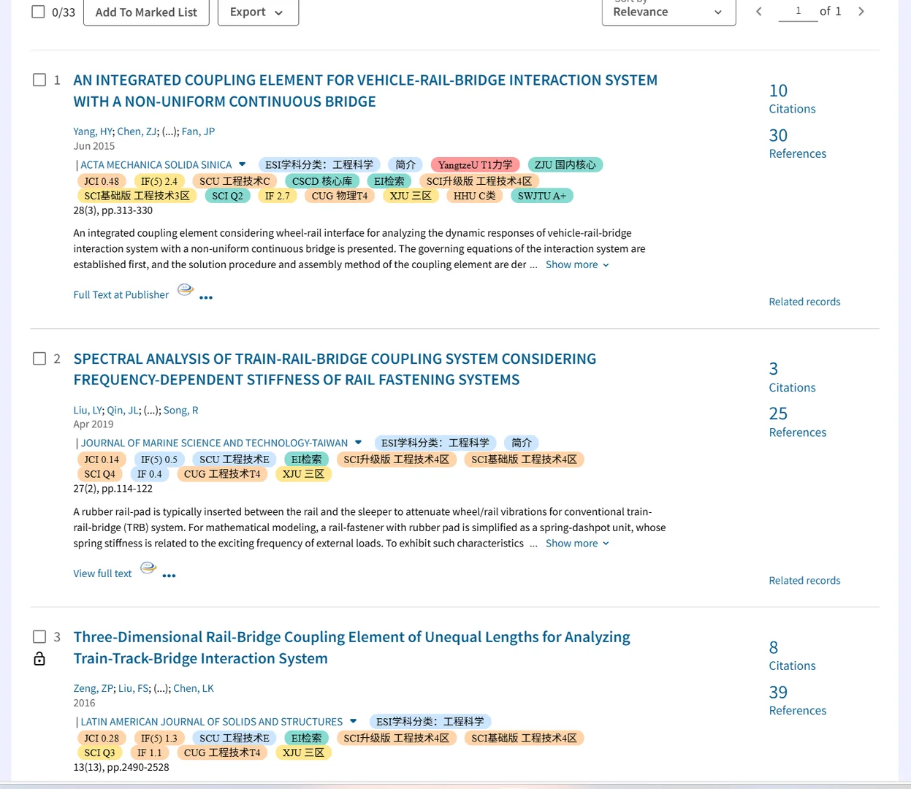Click the SWJTU A+ tag
Image resolution: width=911 pixels, height=789 pixels.
[x=542, y=196]
